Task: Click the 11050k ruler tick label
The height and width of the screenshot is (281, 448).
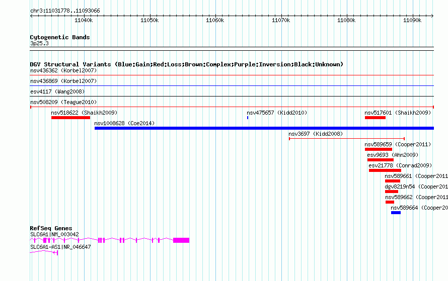Action: pos(150,20)
